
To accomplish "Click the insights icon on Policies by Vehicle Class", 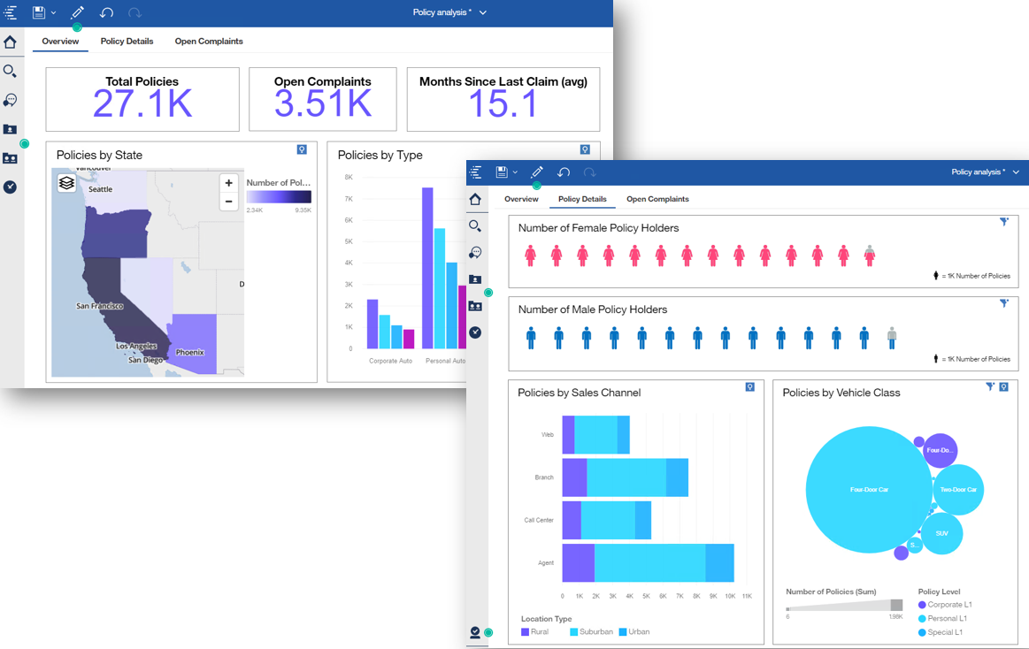I will coord(1003,387).
